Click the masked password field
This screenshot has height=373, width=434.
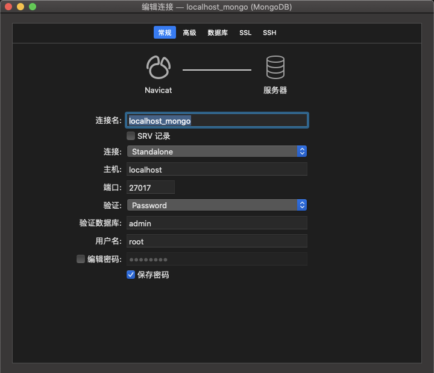[x=217, y=259]
